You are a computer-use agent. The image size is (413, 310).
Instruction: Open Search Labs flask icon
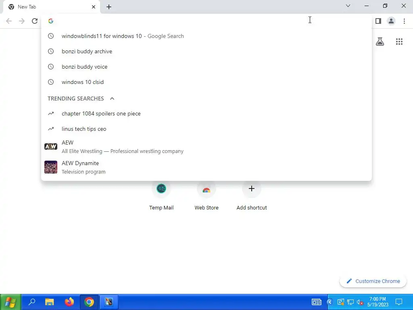pos(380,42)
